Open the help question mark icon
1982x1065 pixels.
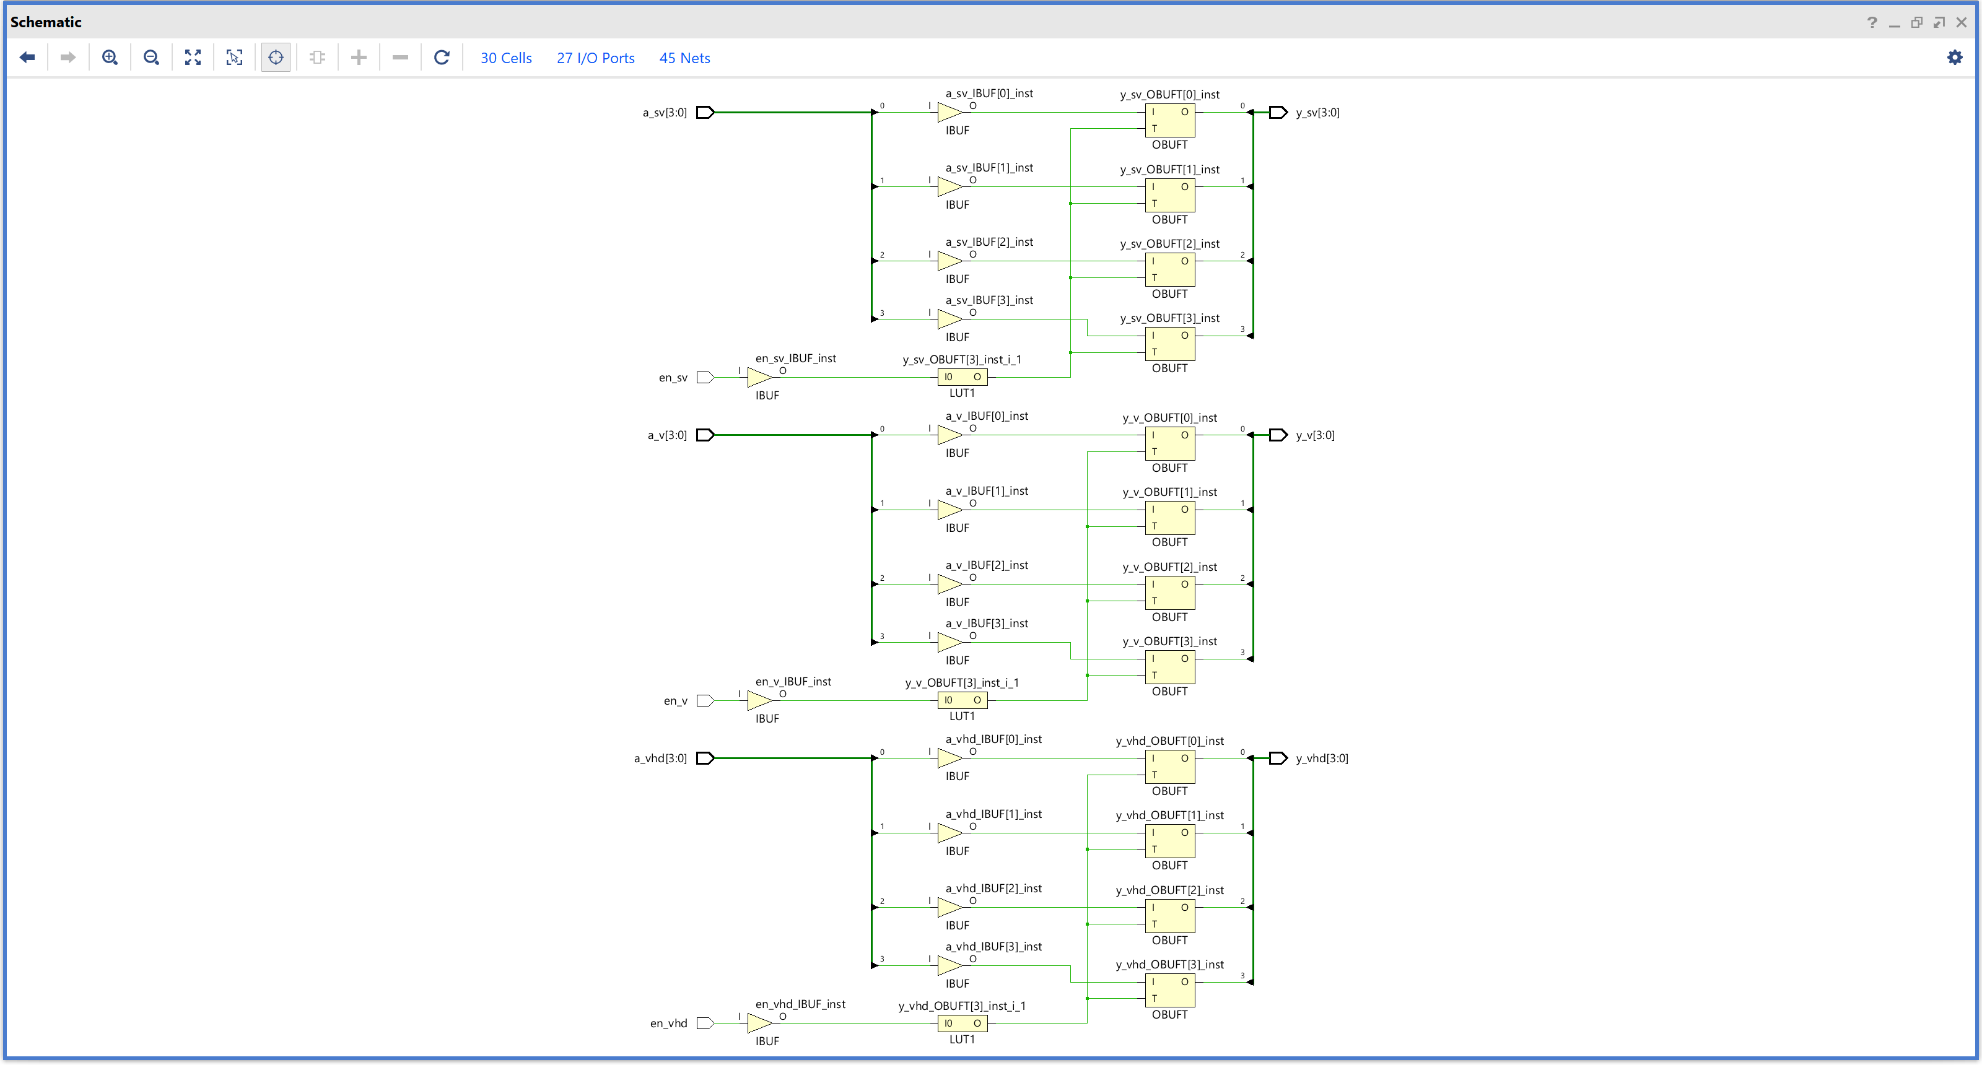[x=1872, y=22]
